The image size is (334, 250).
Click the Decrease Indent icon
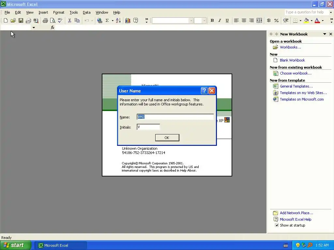click(x=286, y=21)
